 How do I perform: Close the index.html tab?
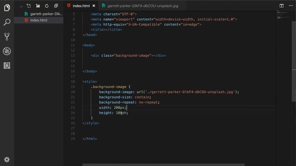(94, 6)
